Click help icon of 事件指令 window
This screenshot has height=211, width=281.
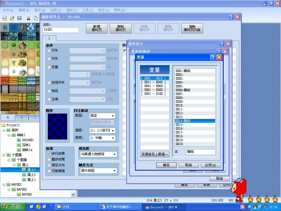click(x=222, y=44)
